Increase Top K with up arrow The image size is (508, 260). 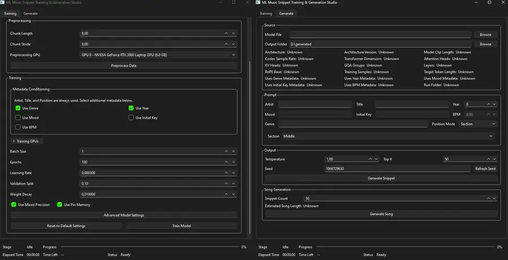coord(488,159)
